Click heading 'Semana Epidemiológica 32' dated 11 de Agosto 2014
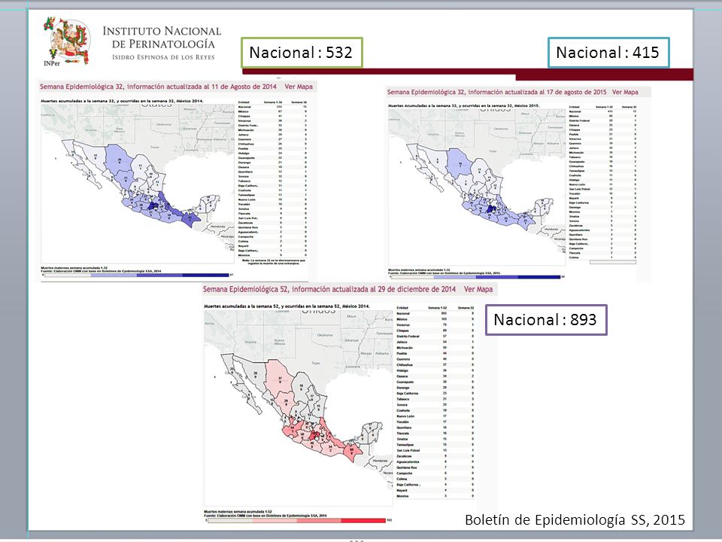Image resolution: width=722 pixels, height=542 pixels. 158,87
